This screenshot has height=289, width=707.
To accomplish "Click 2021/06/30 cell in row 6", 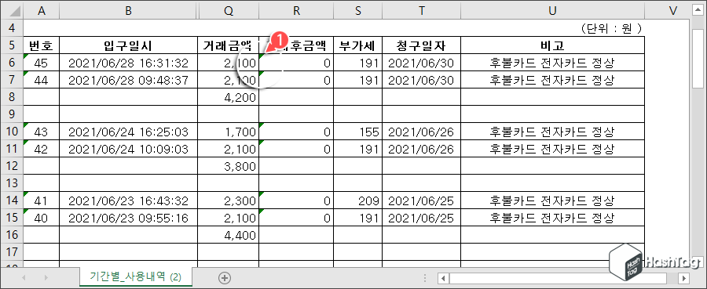I will (x=422, y=63).
